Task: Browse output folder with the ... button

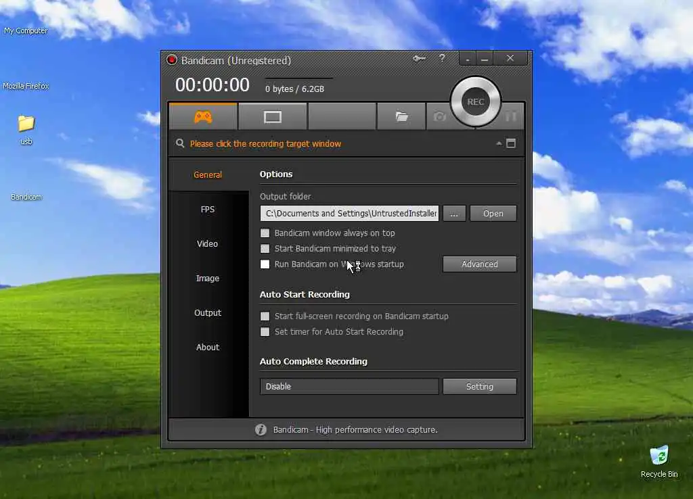Action: [x=454, y=213]
